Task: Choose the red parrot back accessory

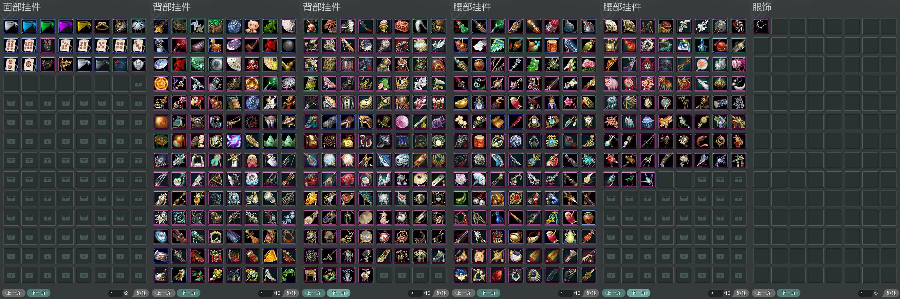Action: click(x=198, y=103)
